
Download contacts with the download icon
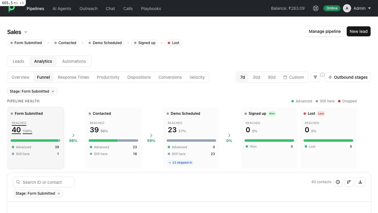coord(360,182)
